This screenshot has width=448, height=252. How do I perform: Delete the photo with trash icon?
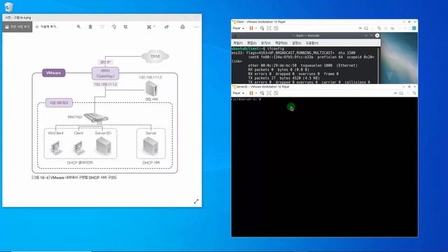pyautogui.click(x=90, y=27)
